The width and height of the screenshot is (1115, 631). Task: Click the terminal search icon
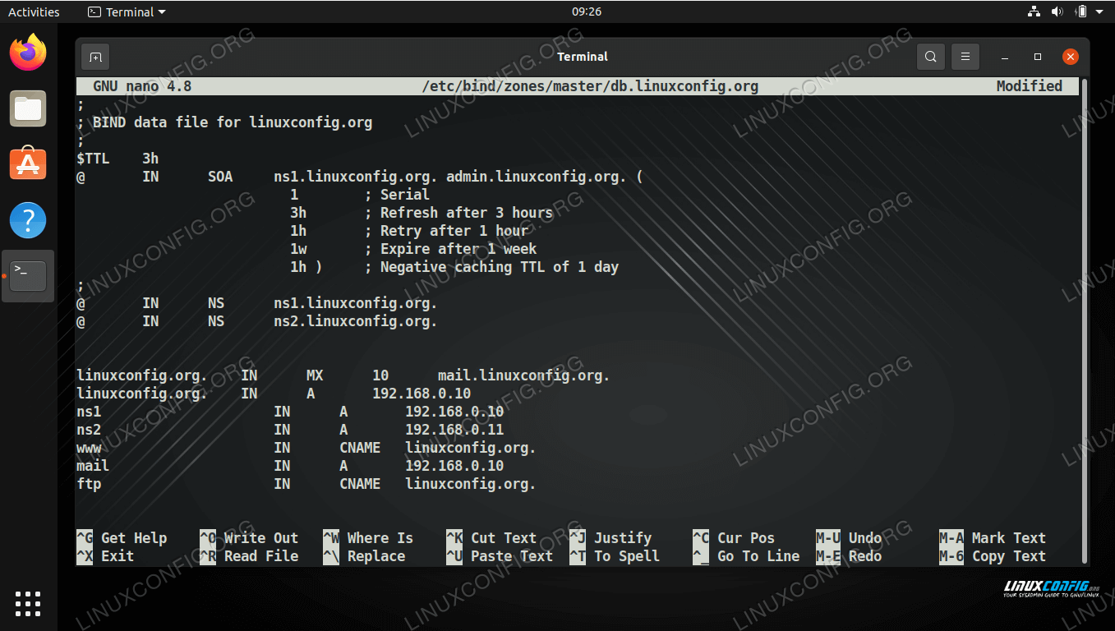(930, 57)
